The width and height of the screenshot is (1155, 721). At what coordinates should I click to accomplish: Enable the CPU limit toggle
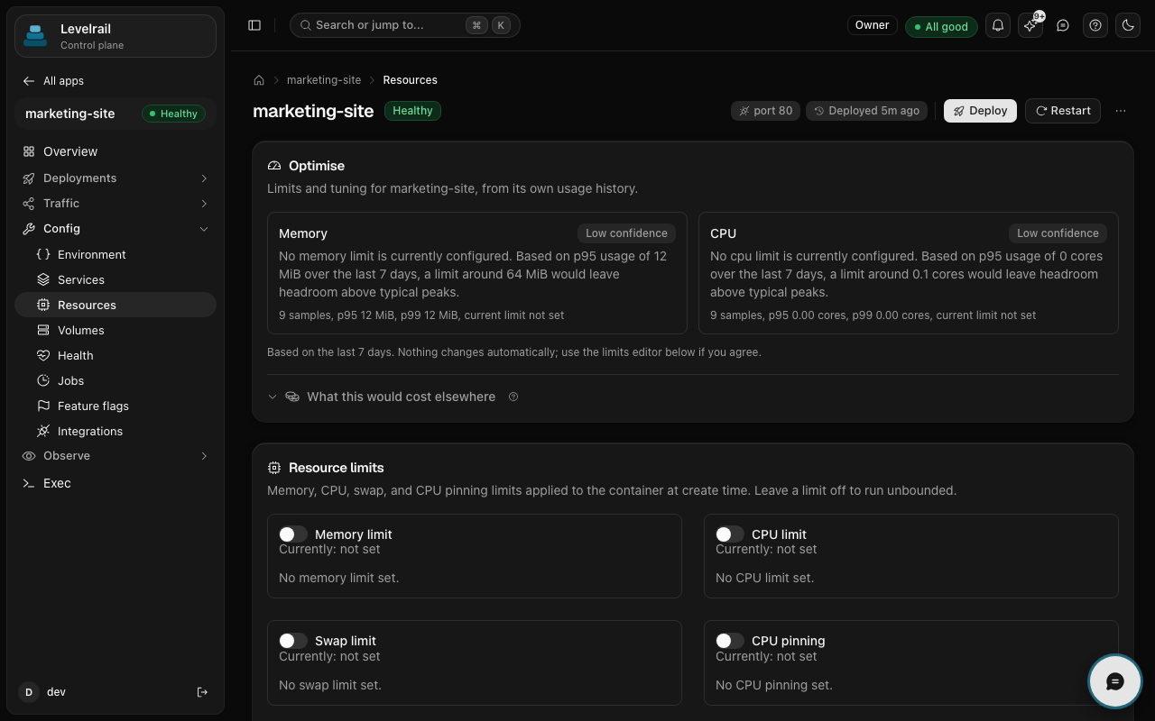point(730,534)
